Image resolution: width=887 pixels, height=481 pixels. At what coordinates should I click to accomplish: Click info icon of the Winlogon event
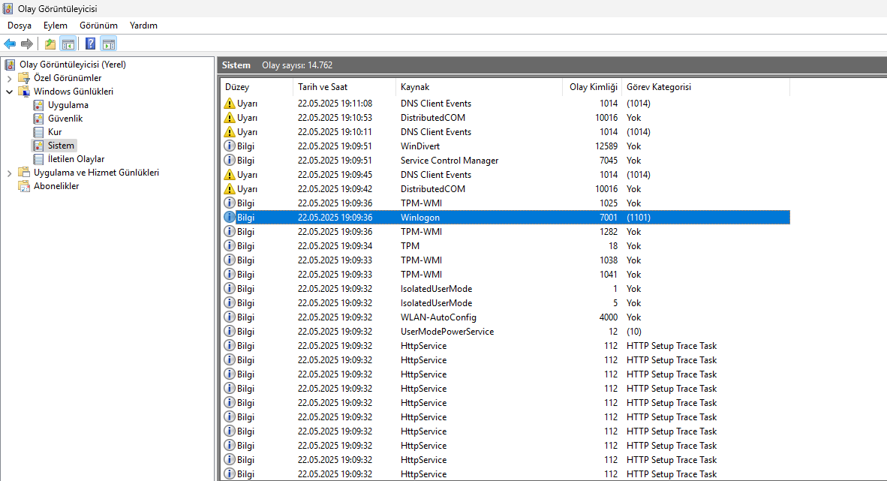click(x=229, y=217)
